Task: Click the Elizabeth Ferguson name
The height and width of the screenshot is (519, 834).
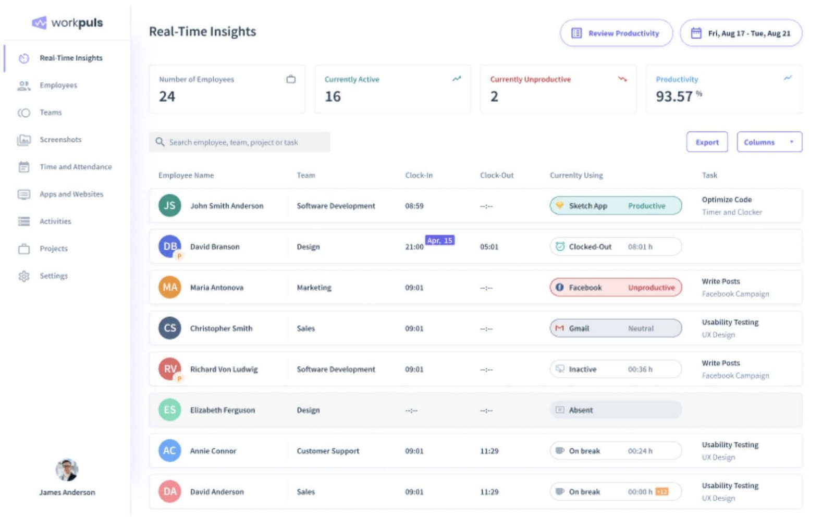Action: 223,410
